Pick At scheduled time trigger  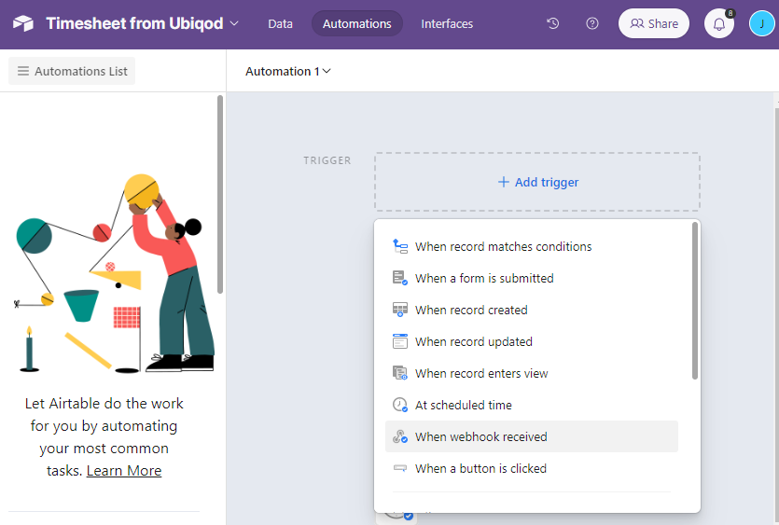pyautogui.click(x=532, y=405)
